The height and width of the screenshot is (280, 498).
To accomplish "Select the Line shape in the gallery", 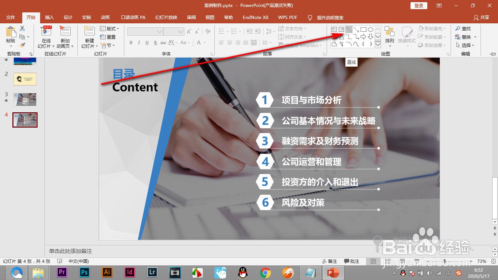I will coord(349,30).
